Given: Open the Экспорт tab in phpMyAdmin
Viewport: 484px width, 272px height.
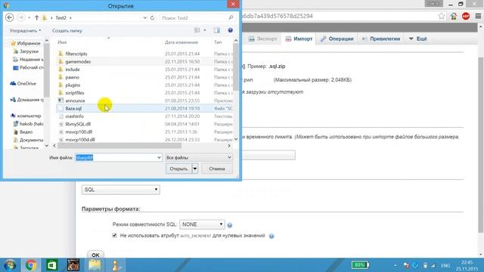Looking at the screenshot, I should click(x=262, y=39).
